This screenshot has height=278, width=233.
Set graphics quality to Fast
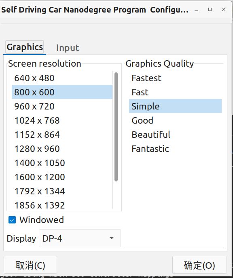(x=175, y=92)
